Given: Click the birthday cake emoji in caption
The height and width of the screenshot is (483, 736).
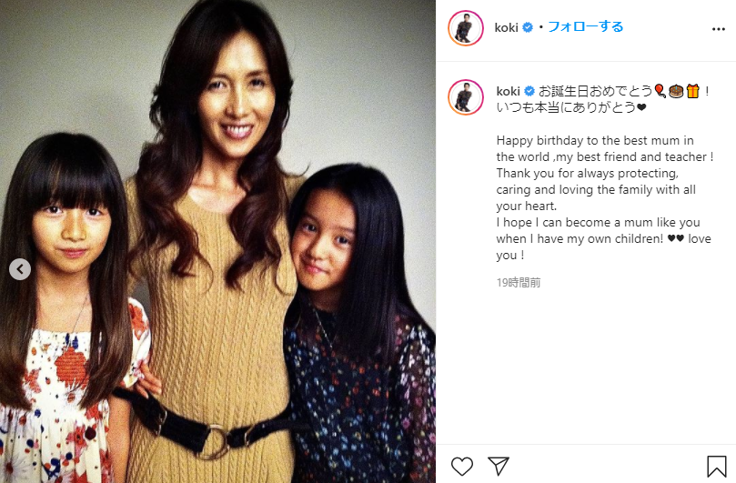Looking at the screenshot, I should 676,91.
